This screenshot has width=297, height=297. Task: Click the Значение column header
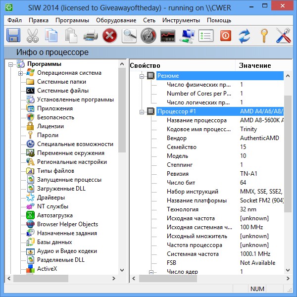coord(255,65)
